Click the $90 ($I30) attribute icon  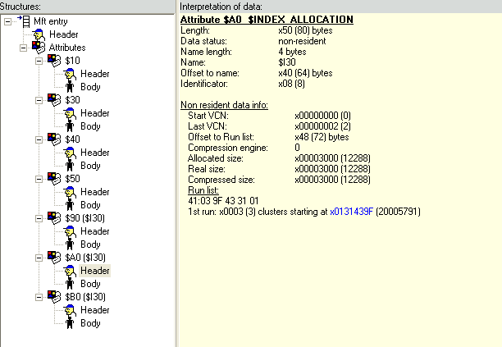(x=54, y=218)
